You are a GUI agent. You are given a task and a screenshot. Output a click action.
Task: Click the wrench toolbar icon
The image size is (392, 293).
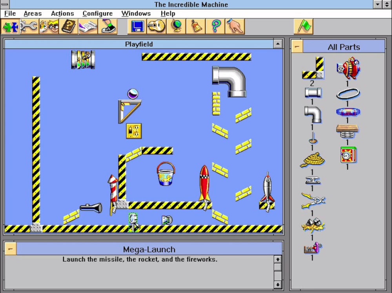29,27
